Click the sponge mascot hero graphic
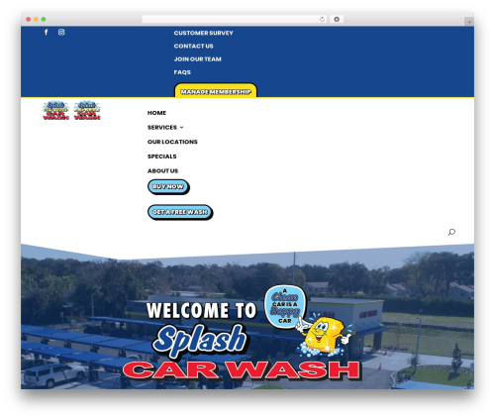The image size is (495, 419). 325,336
